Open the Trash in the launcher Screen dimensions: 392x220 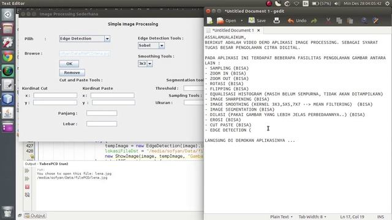pyautogui.click(x=8, y=211)
